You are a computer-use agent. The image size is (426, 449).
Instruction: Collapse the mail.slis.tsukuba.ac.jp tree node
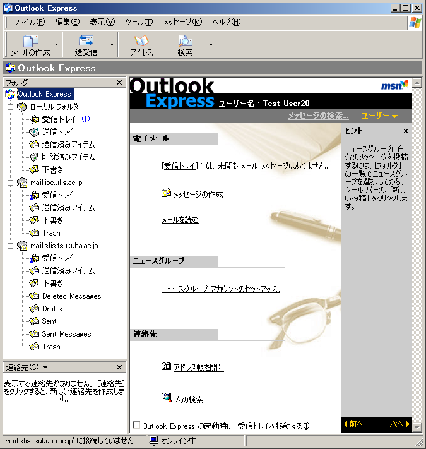coord(10,246)
